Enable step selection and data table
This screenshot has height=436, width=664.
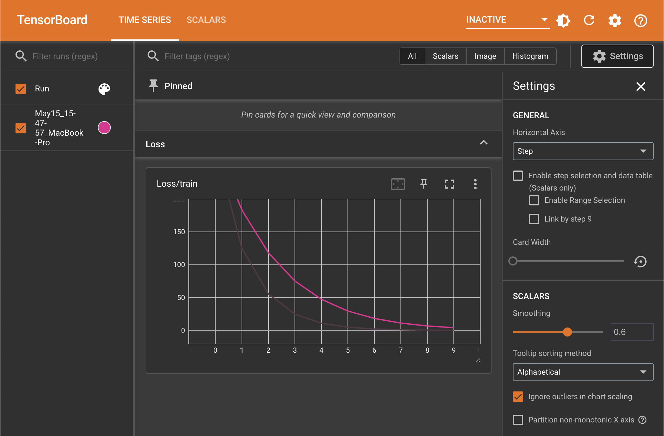[x=518, y=176]
